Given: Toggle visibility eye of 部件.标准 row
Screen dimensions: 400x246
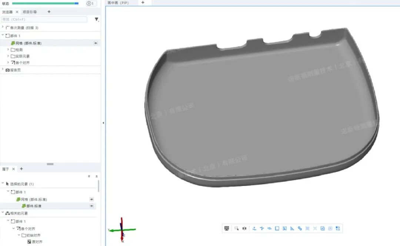Looking at the screenshot, I should pos(91,206).
